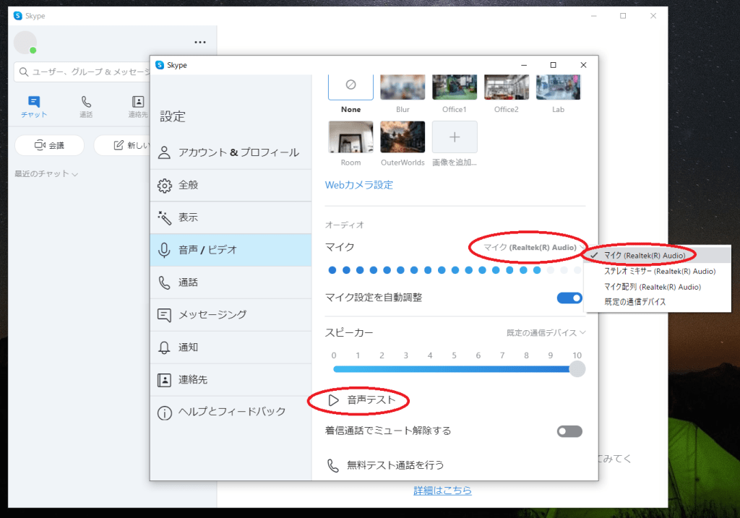Switch to the 通話 tab in main window
740x518 pixels.
tap(86, 107)
